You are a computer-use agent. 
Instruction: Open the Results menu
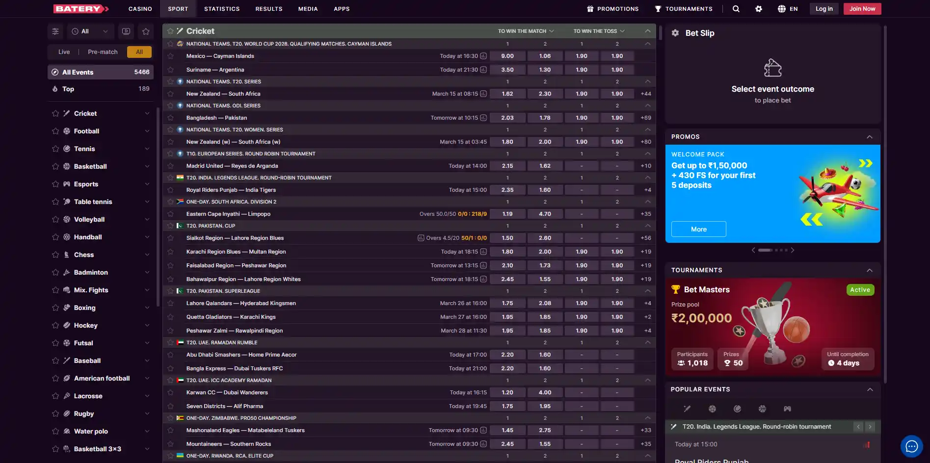(x=269, y=9)
